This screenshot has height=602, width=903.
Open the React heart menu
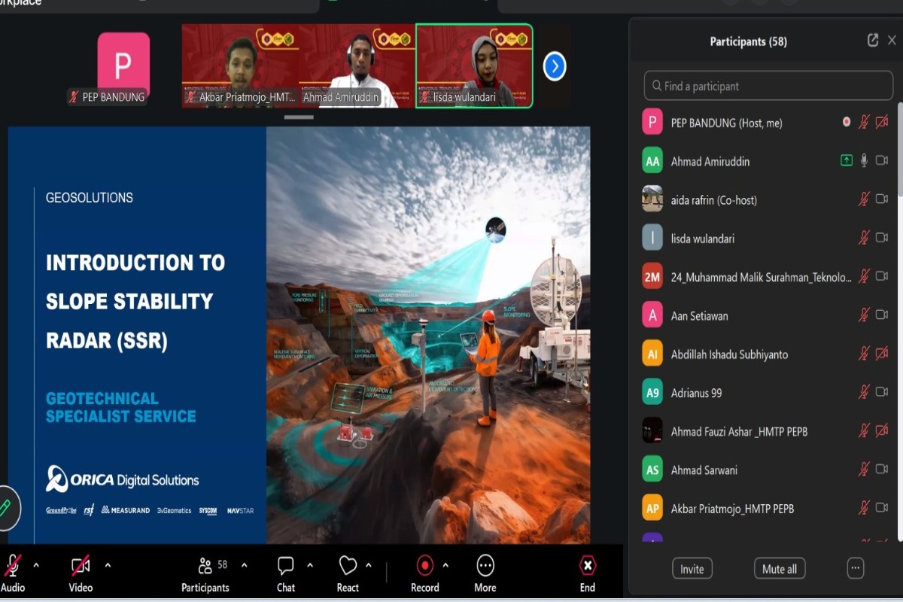point(348,573)
